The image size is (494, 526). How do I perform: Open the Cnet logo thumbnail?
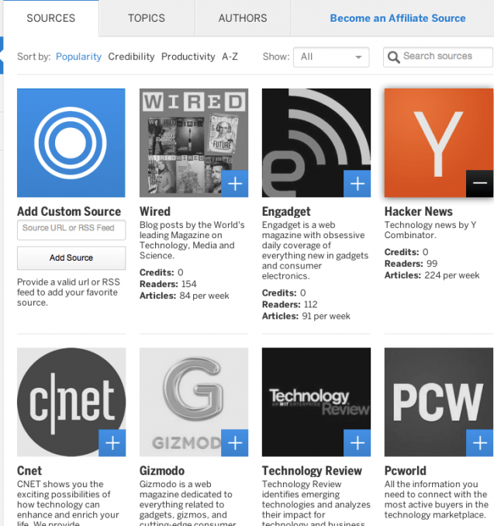tap(71, 402)
